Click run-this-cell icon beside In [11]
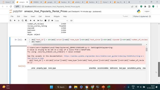The height and width of the screenshot is (90, 160). (25, 39)
